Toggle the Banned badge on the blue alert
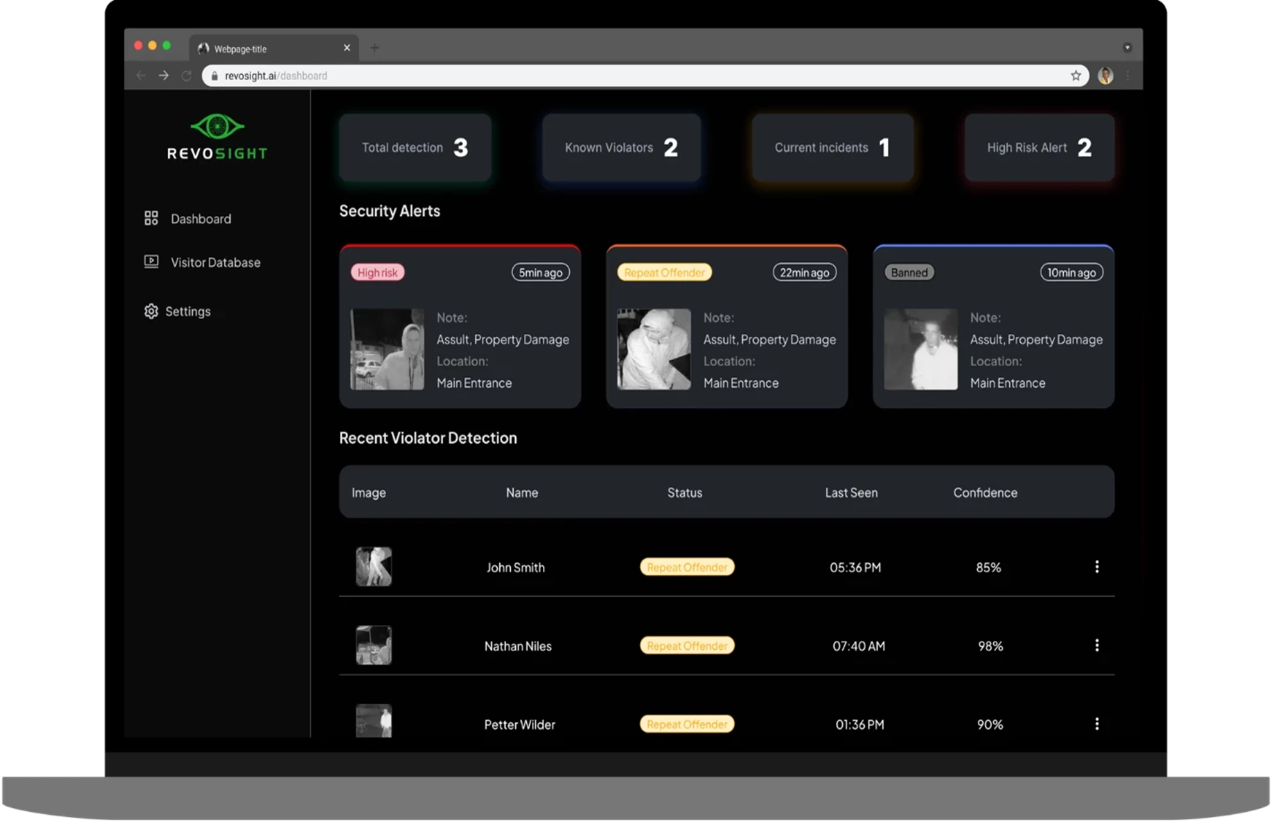 point(909,272)
